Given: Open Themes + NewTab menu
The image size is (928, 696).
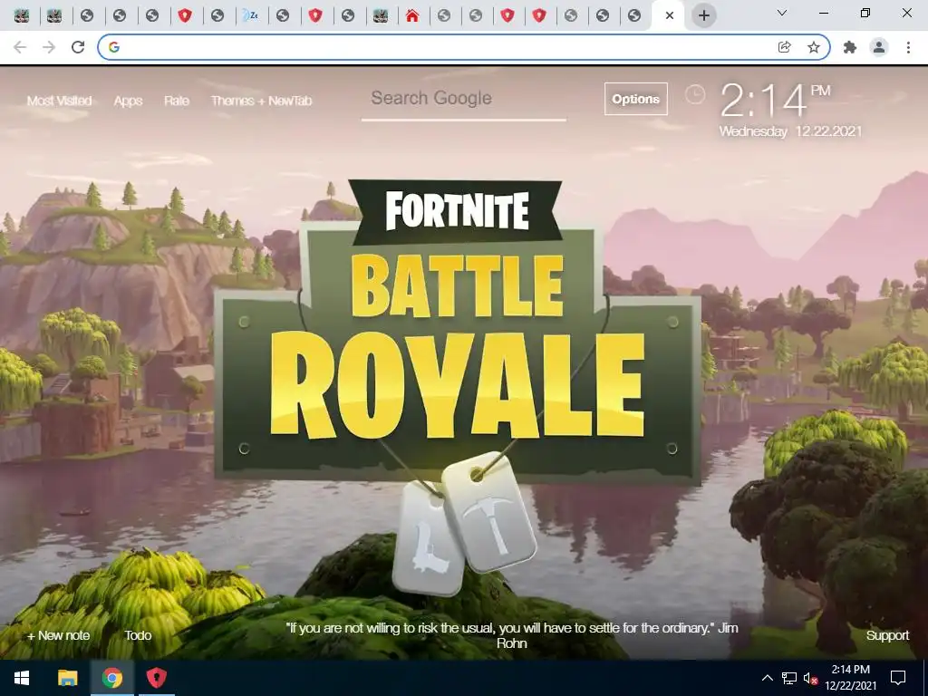Looking at the screenshot, I should (x=261, y=101).
